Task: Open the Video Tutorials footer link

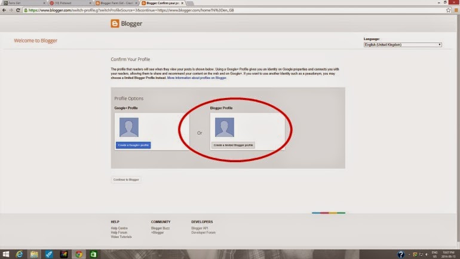Action: [121, 237]
